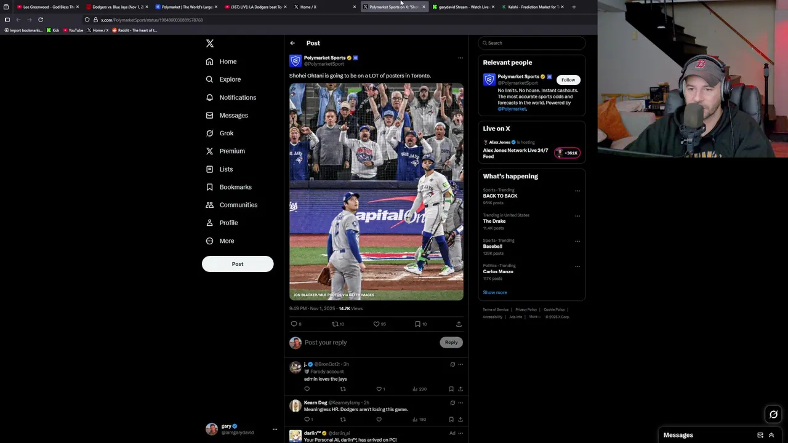Repost the Polymarket Sports post
The image size is (788, 443).
coord(335,324)
